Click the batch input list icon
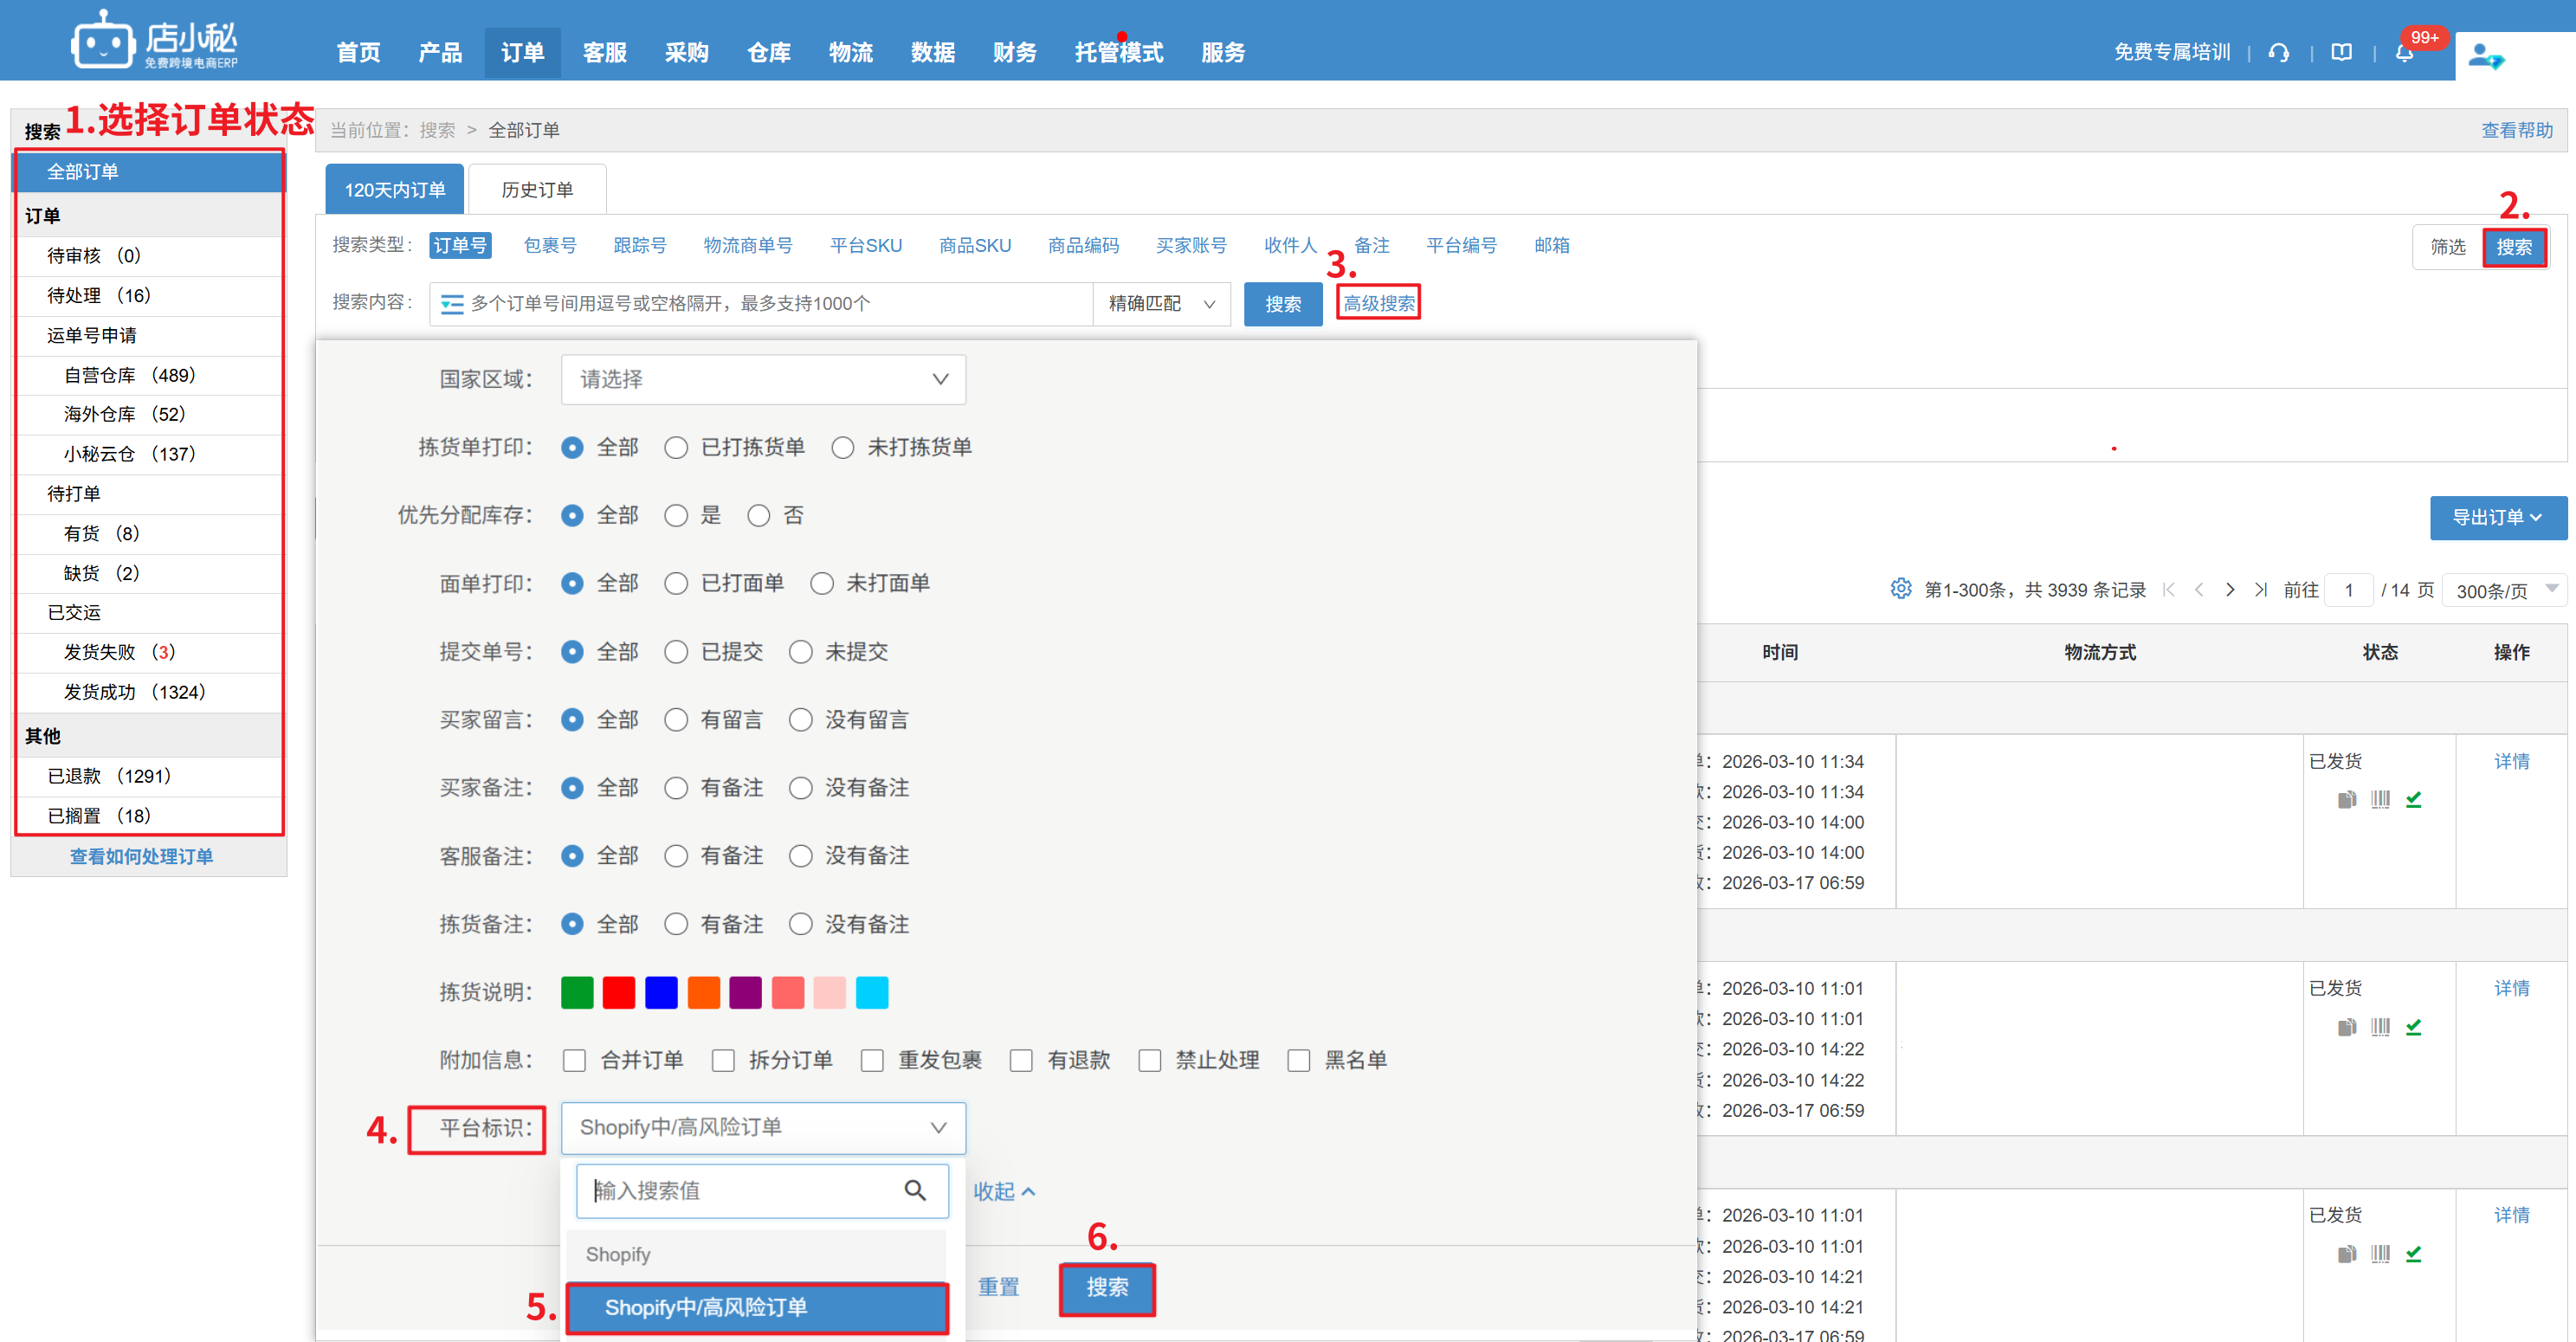 coord(452,304)
